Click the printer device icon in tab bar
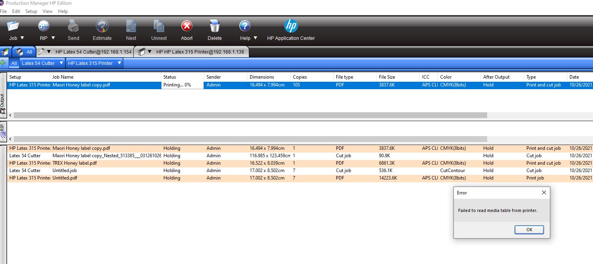This screenshot has height=264, width=593. tap(141, 52)
